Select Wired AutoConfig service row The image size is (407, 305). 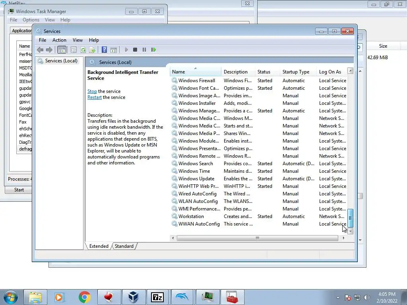(x=259, y=194)
